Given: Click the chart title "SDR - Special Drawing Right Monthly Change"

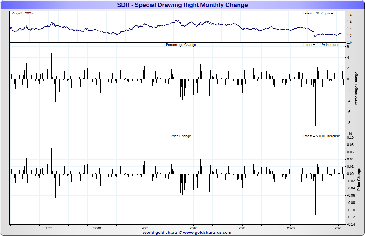Looking at the screenshot, I should 182,5.
